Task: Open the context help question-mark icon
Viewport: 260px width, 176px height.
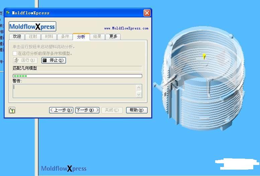Action: 12,110
